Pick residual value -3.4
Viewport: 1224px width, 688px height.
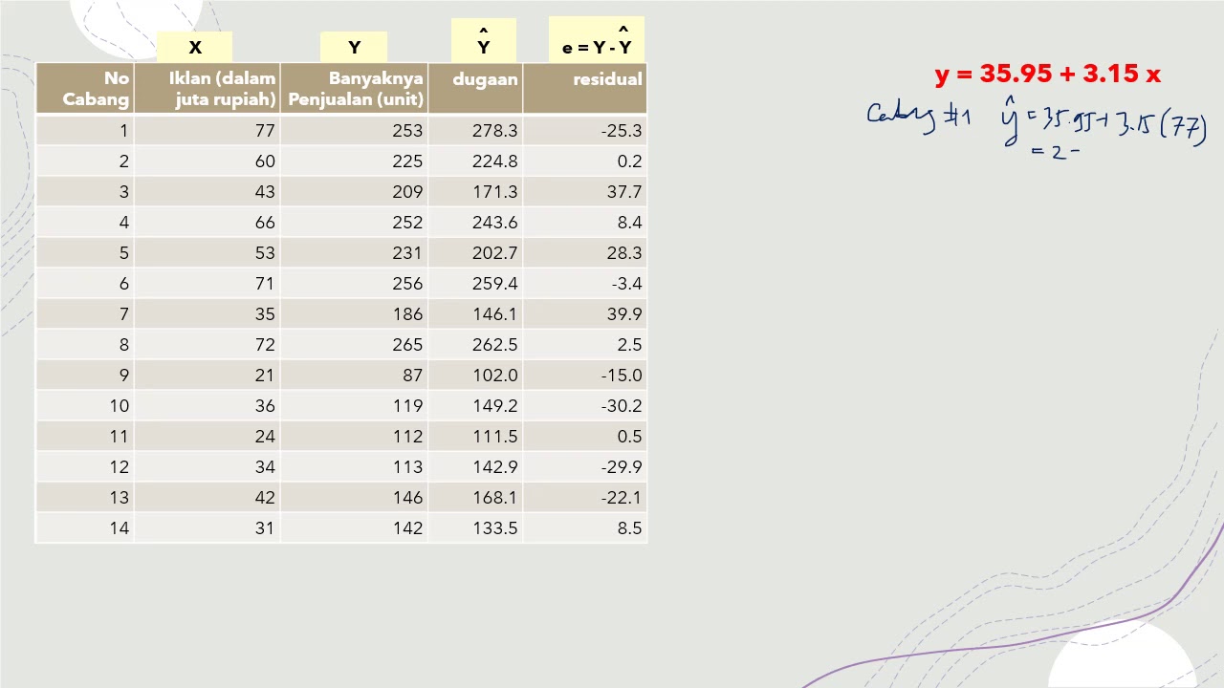click(627, 284)
